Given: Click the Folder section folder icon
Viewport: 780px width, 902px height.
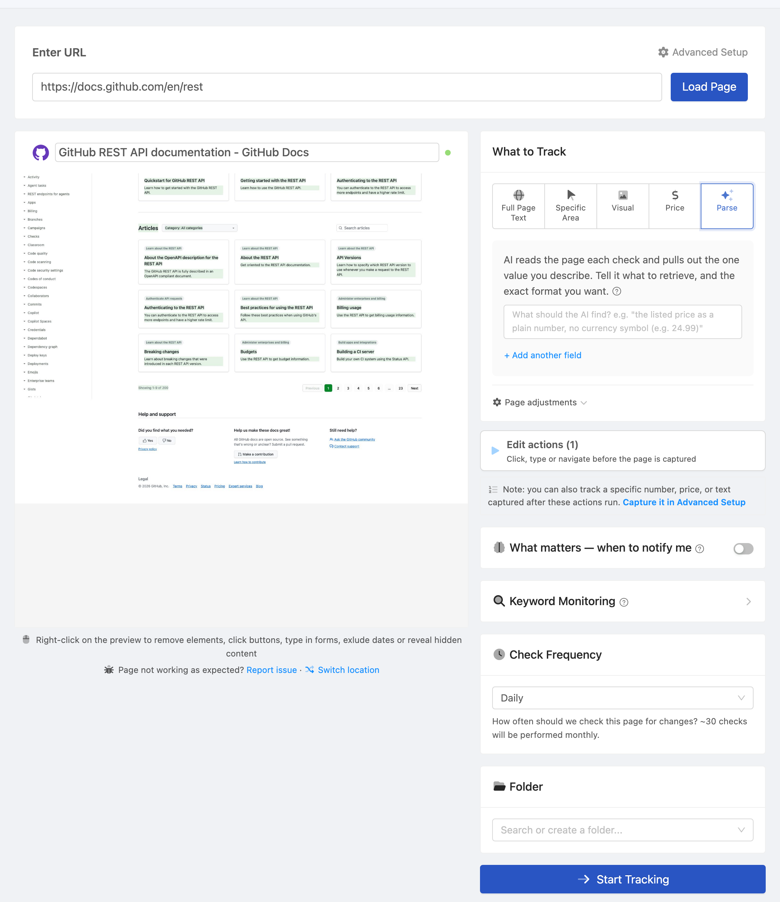Looking at the screenshot, I should [x=499, y=786].
